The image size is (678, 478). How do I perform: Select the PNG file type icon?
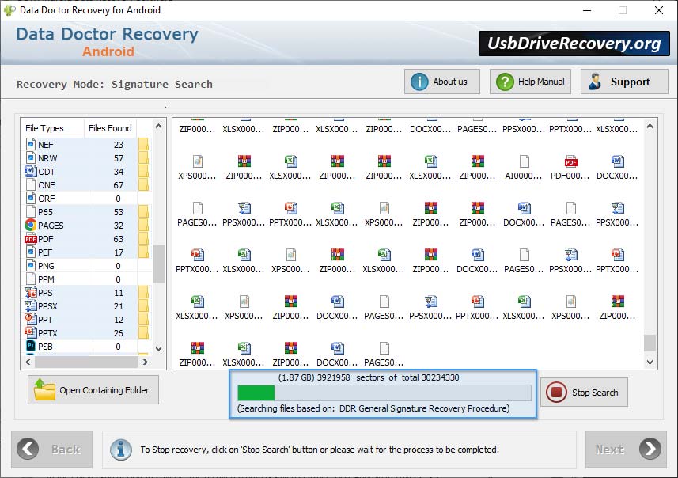tap(31, 265)
